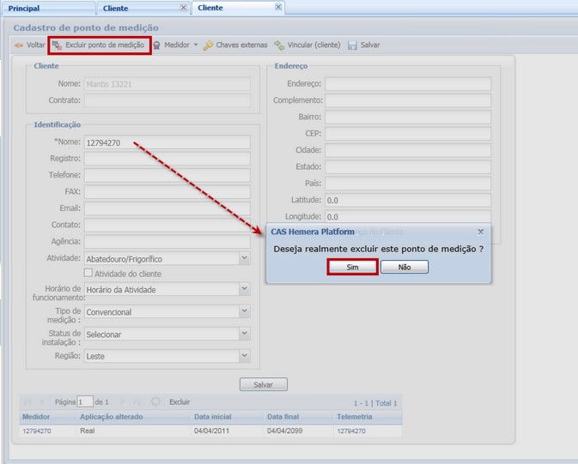
Task: Click the Salvar disk icon in toolbar
Action: coord(352,45)
